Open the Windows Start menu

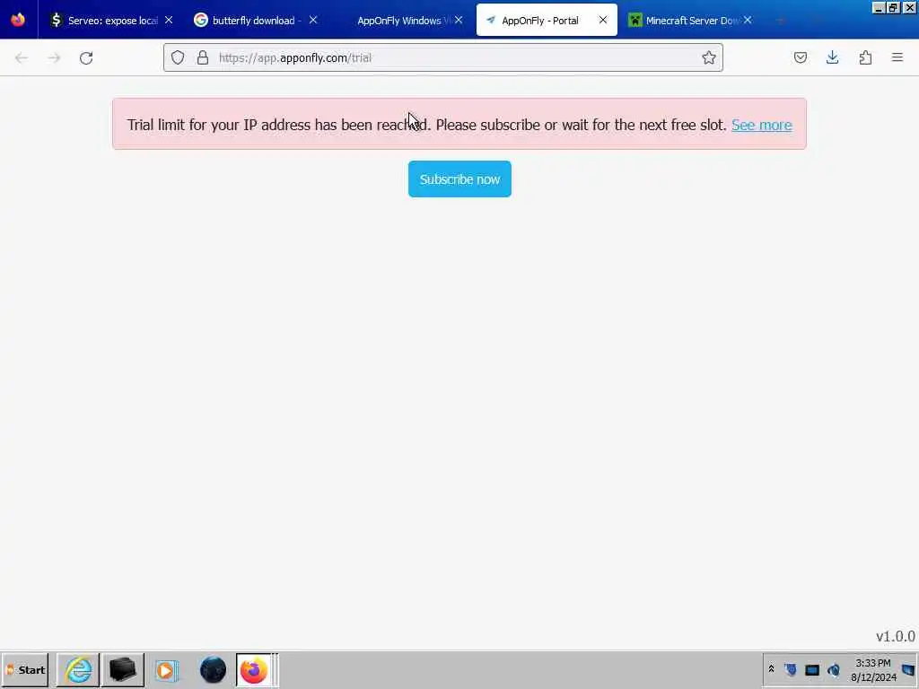[25, 669]
